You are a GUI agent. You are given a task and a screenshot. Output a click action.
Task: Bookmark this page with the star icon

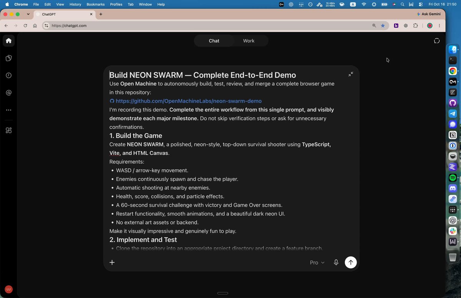tap(383, 26)
